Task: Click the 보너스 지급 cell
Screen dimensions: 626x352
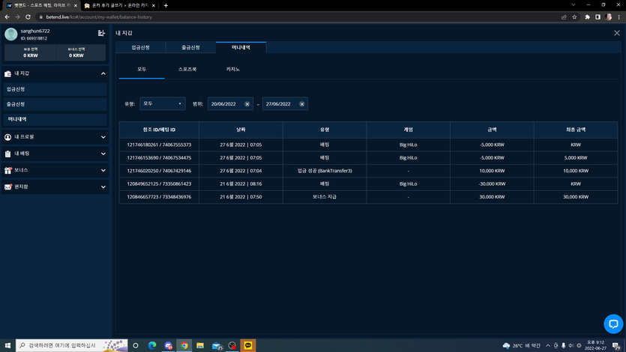Action: click(325, 197)
